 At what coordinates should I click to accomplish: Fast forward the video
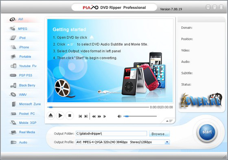tap(99, 117)
